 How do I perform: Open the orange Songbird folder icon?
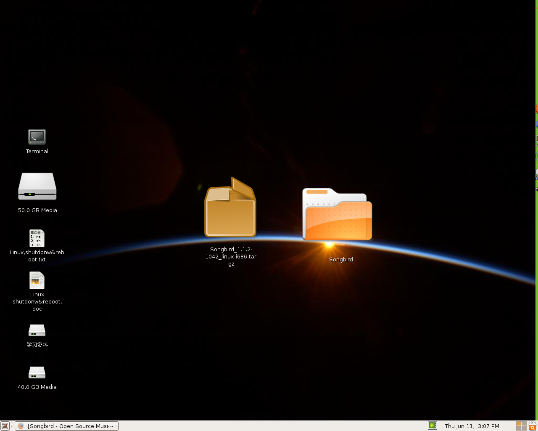coord(337,214)
